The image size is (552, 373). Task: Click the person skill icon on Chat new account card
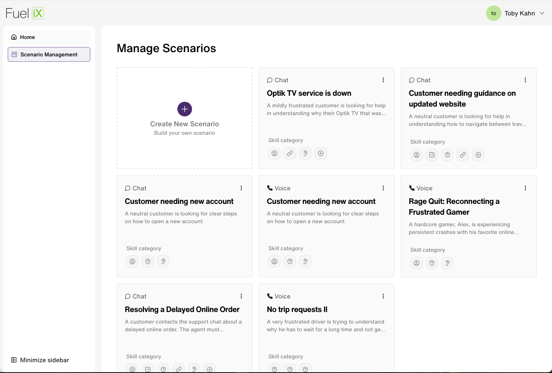pos(132,261)
